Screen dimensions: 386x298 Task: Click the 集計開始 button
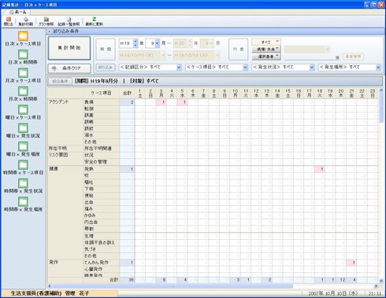point(69,48)
